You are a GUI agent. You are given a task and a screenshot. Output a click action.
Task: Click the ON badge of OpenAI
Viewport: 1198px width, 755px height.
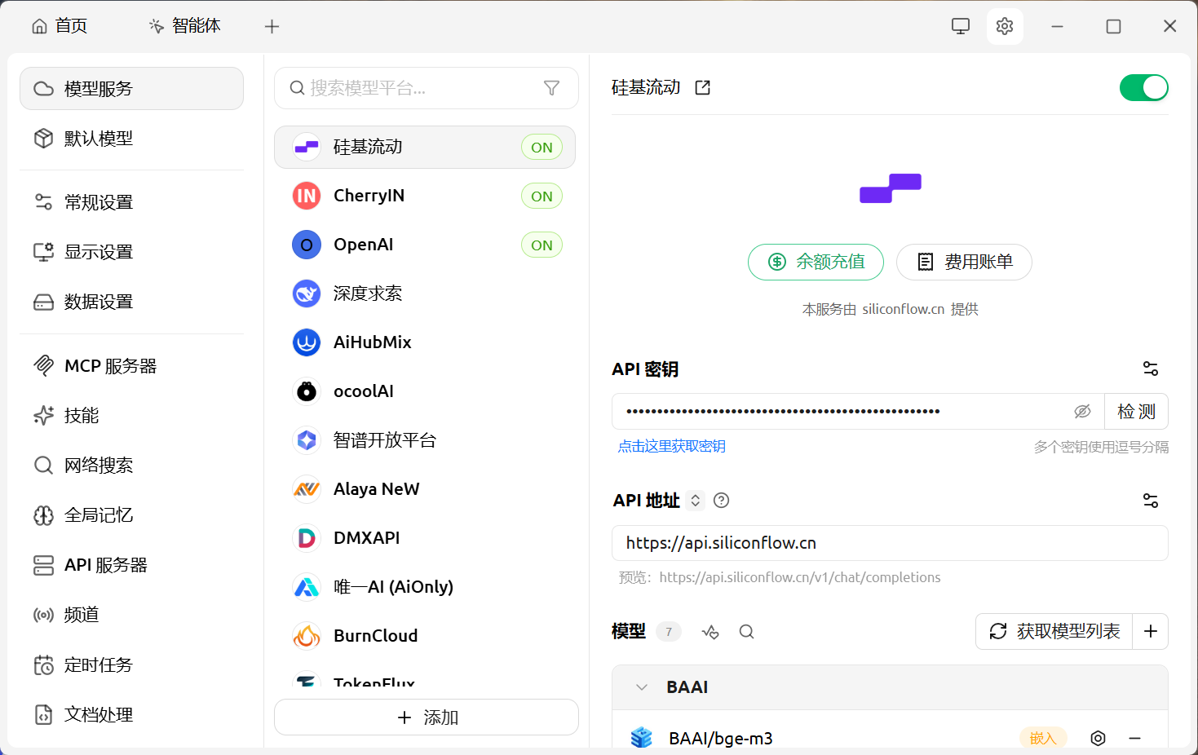pos(542,245)
